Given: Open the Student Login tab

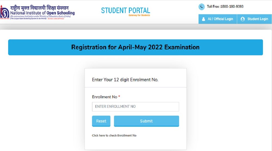Looking at the screenshot, I should click(255, 19).
